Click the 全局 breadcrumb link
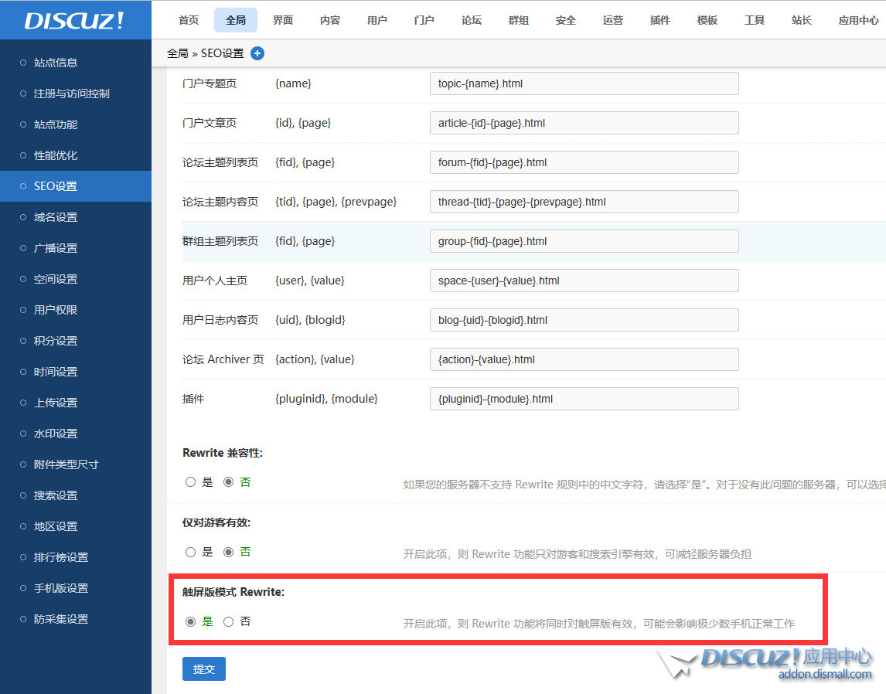886x694 pixels. point(179,53)
